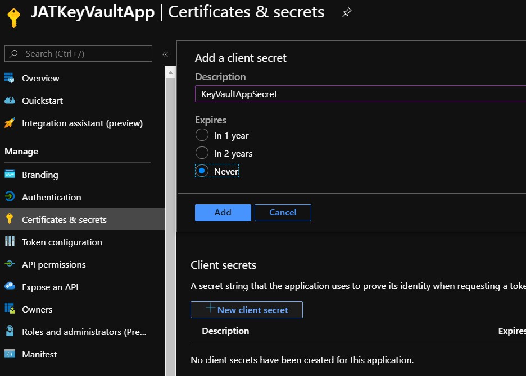The image size is (526, 376).
Task: Open Token configuration page
Action: [62, 242]
